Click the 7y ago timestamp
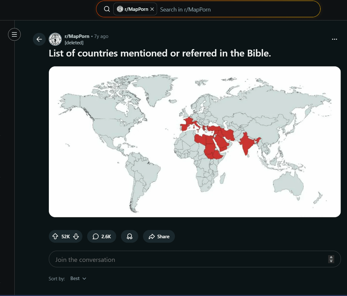This screenshot has width=347, height=296. [101, 36]
